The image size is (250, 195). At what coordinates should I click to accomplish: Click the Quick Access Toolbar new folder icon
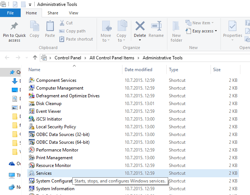[23, 4]
